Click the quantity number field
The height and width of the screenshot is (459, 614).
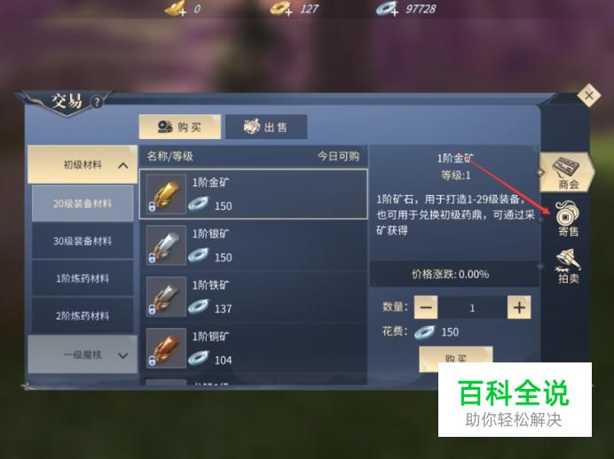[472, 307]
